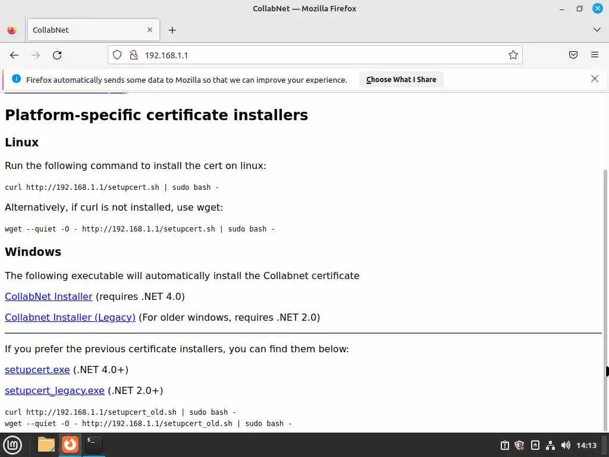Viewport: 609px width, 457px height.
Task: Minimize the Firefox window
Action: click(561, 8)
